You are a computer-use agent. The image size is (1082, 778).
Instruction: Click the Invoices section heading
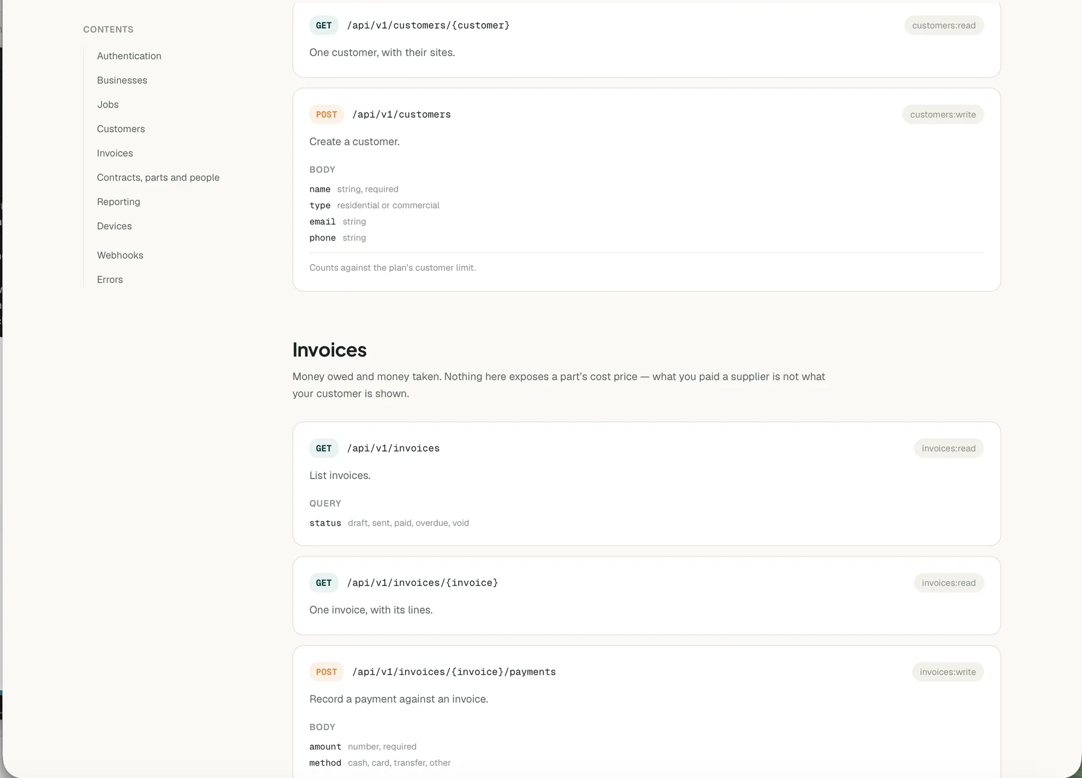pyautogui.click(x=330, y=350)
